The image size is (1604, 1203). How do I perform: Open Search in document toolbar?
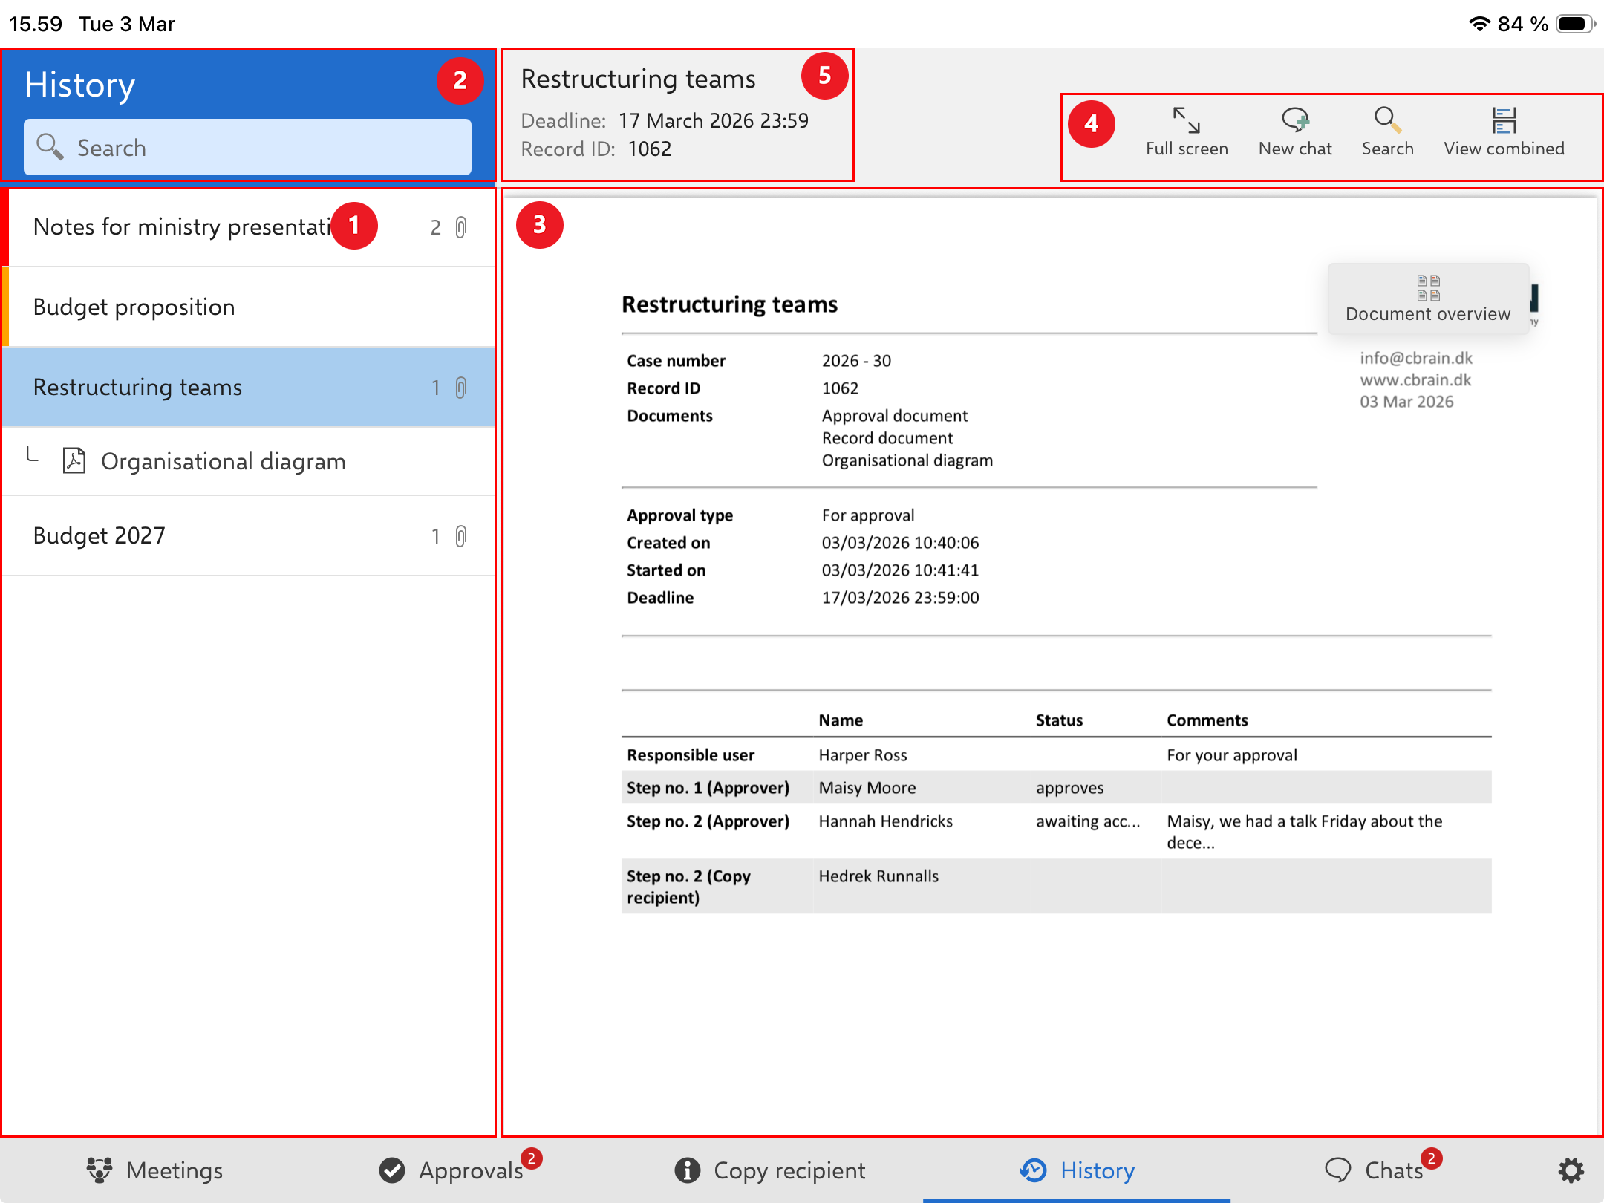click(x=1387, y=132)
